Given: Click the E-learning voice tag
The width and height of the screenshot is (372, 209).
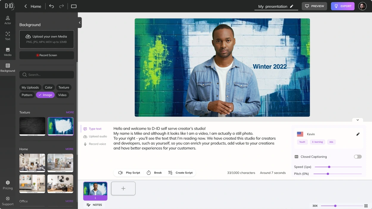Looking at the screenshot, I should [317, 142].
